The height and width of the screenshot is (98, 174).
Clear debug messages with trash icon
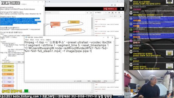pos(121,16)
